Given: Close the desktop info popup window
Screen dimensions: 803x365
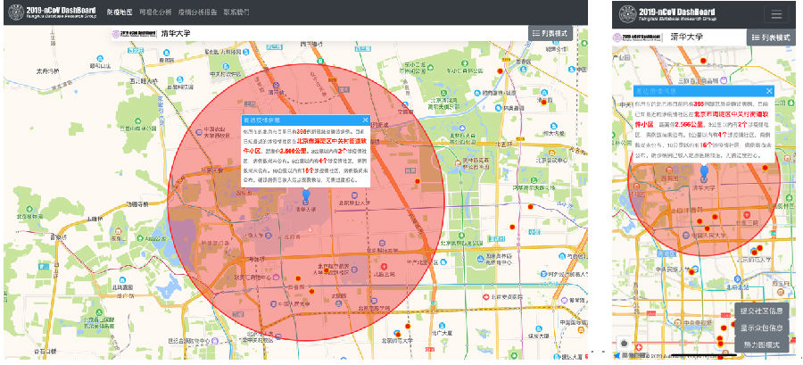Looking at the screenshot, I should coord(364,120).
